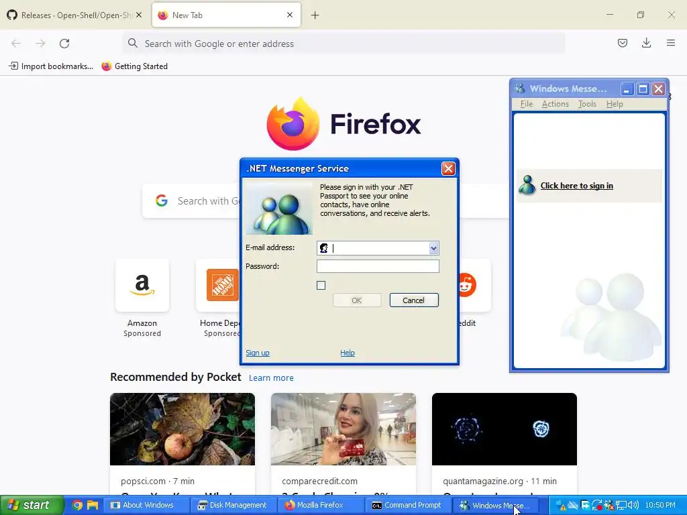Open the Firefox downloads icon
The height and width of the screenshot is (515, 687).
pyautogui.click(x=646, y=43)
